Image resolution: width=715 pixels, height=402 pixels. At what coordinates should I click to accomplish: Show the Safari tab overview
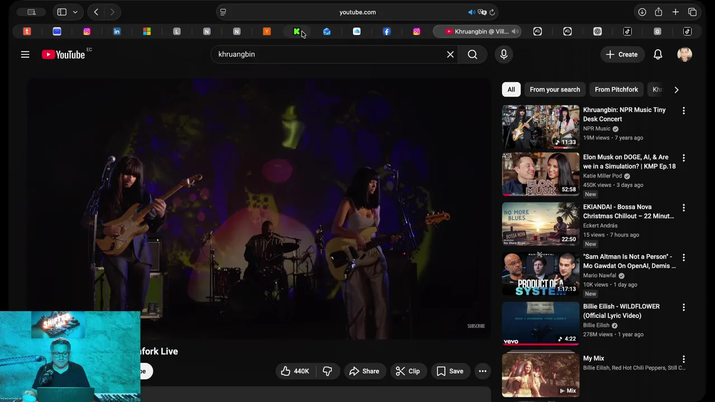click(692, 12)
